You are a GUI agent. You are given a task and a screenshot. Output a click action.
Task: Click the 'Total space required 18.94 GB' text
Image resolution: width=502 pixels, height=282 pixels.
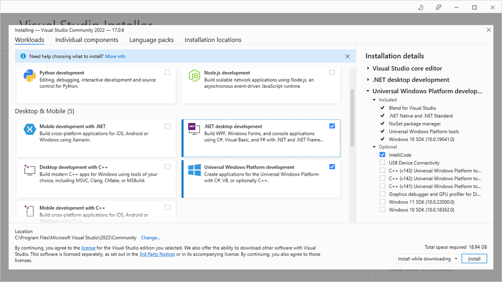[456, 247]
